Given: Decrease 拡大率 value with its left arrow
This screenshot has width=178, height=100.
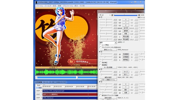Looking at the screenshot, I should 114,28.
